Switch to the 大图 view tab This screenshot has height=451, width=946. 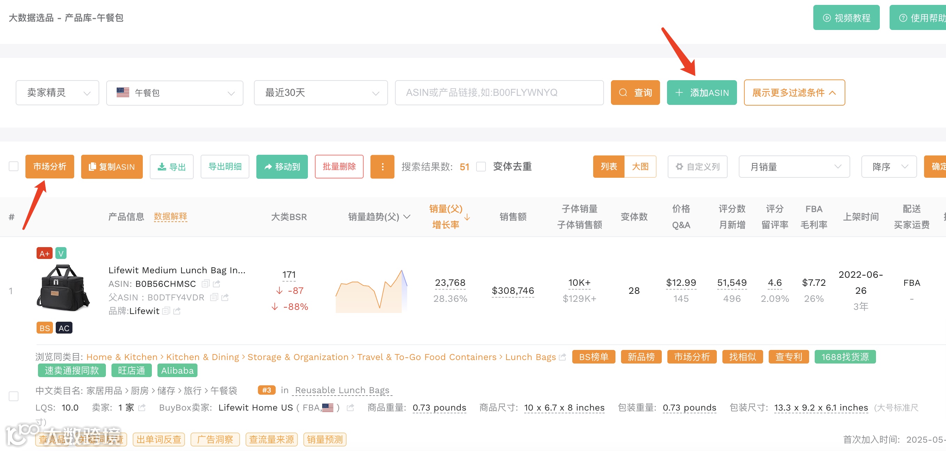640,167
